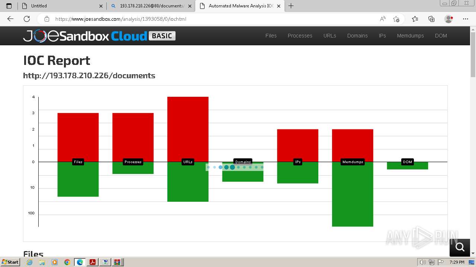
Task: View site information via the lock icon
Action: coord(47,19)
